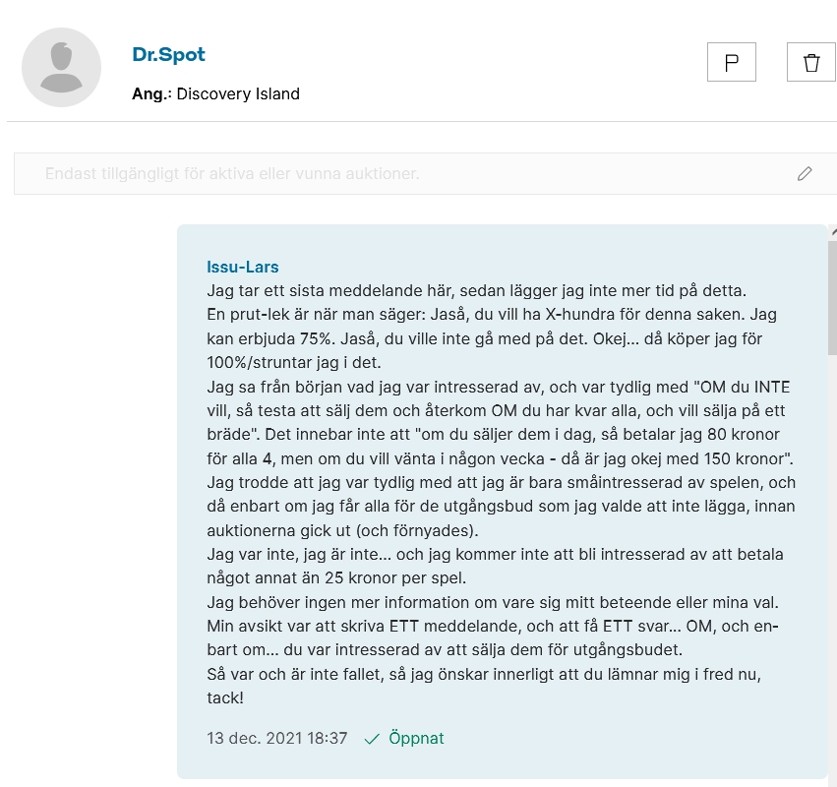Click the Ang.: subject label
This screenshot has height=787, width=837.
coord(151,94)
